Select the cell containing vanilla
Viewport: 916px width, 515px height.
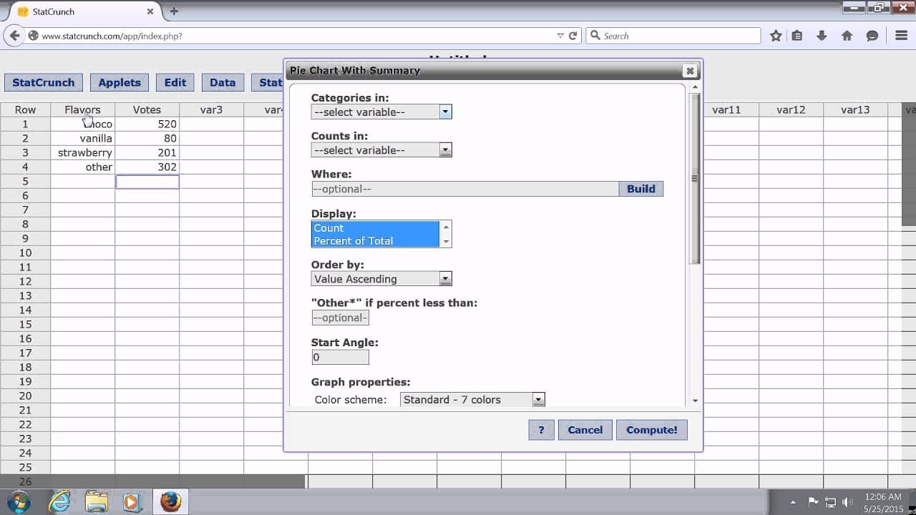coord(82,138)
